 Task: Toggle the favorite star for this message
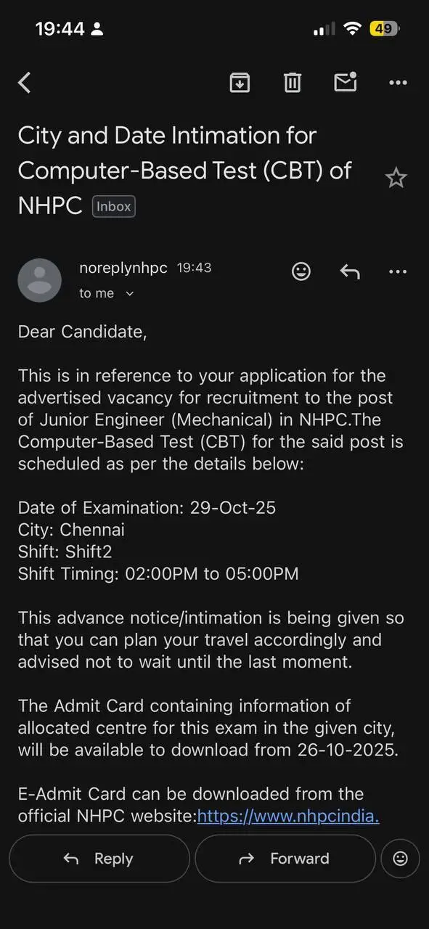tap(396, 176)
